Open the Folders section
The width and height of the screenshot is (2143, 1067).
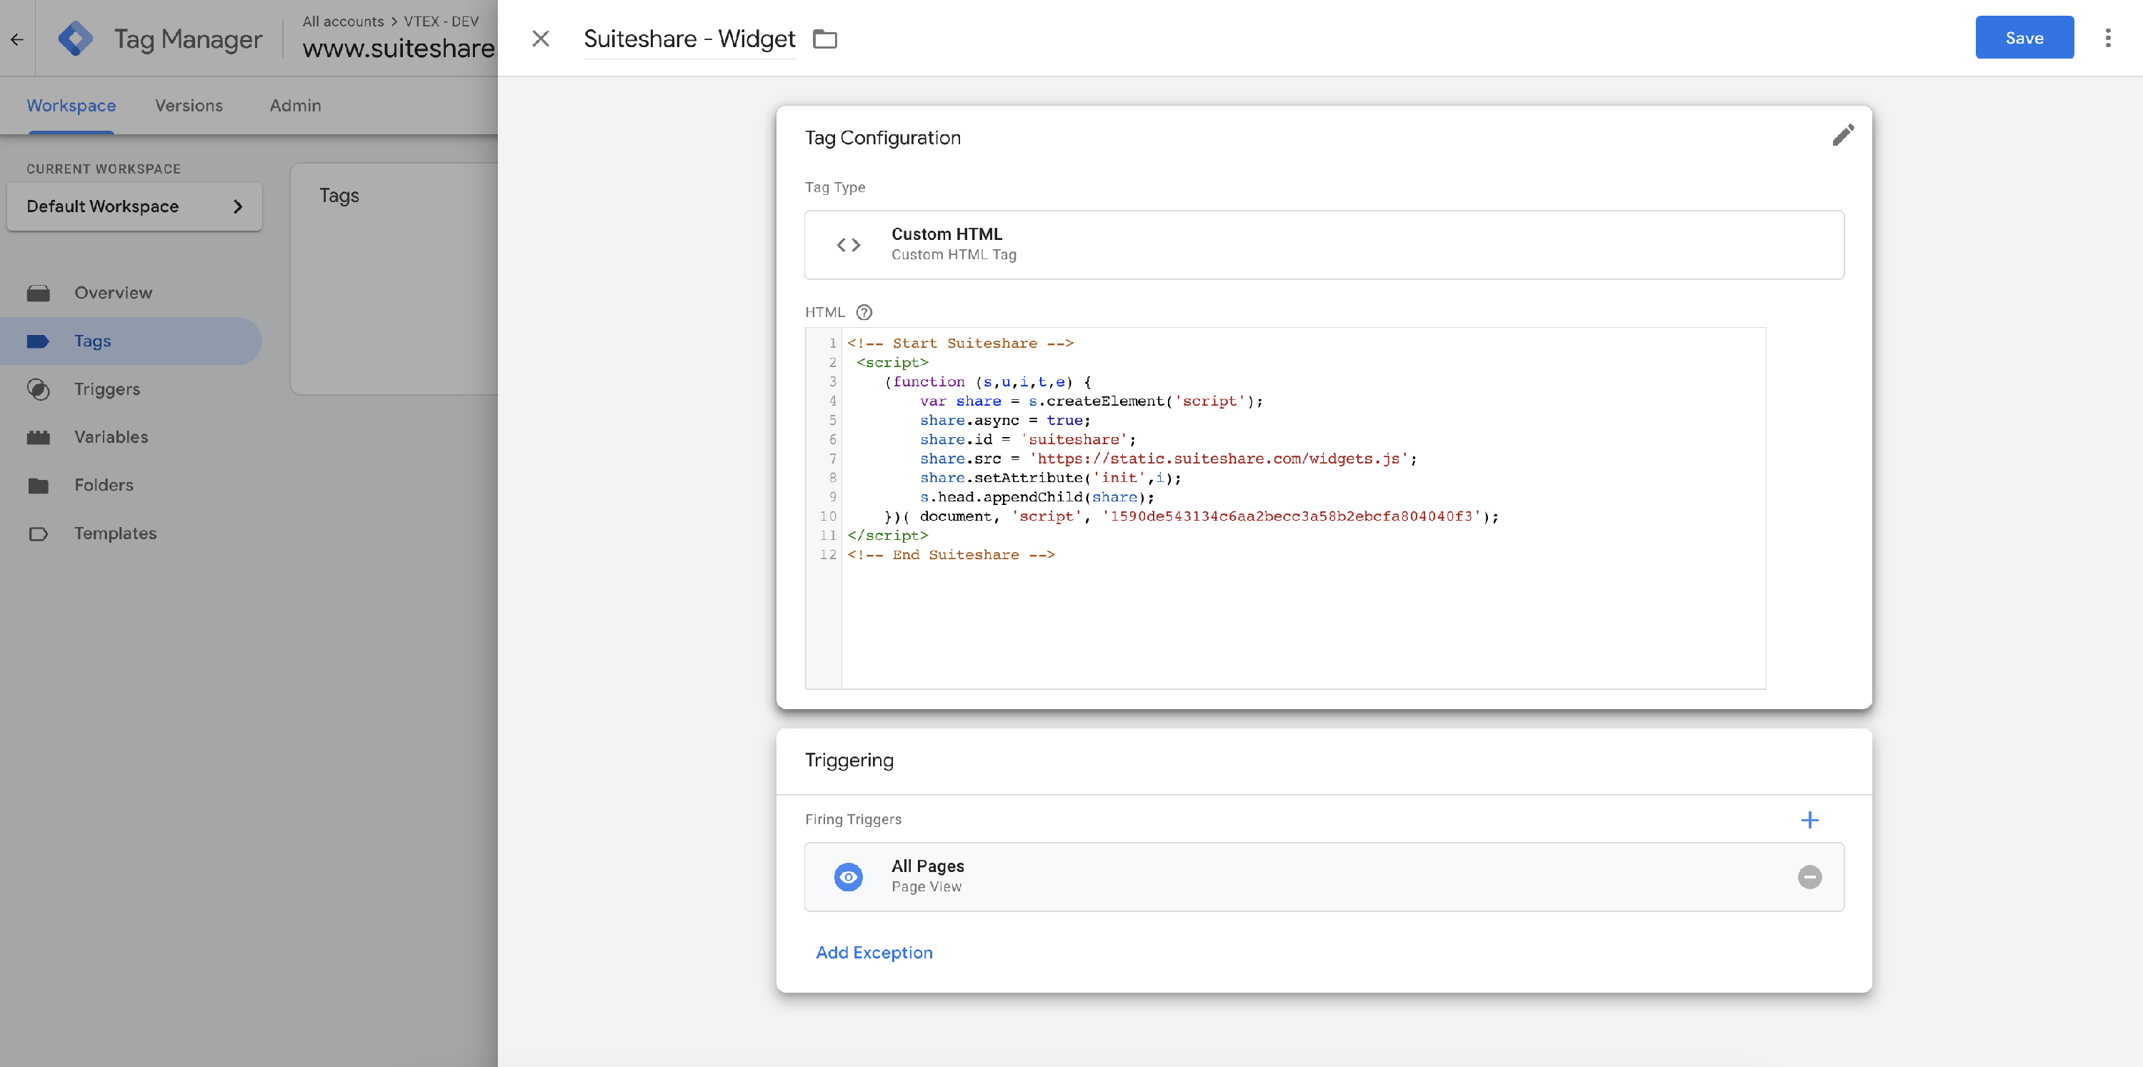[104, 485]
